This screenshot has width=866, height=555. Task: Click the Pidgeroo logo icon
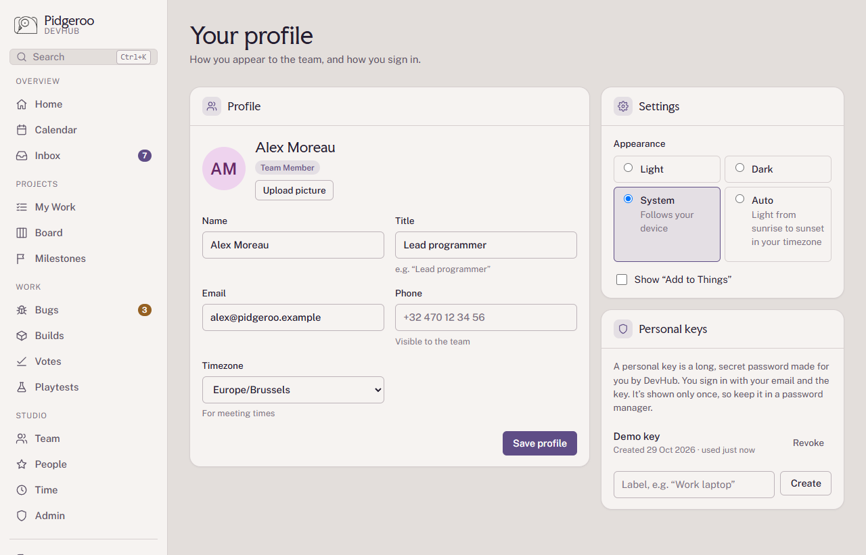[x=26, y=25]
